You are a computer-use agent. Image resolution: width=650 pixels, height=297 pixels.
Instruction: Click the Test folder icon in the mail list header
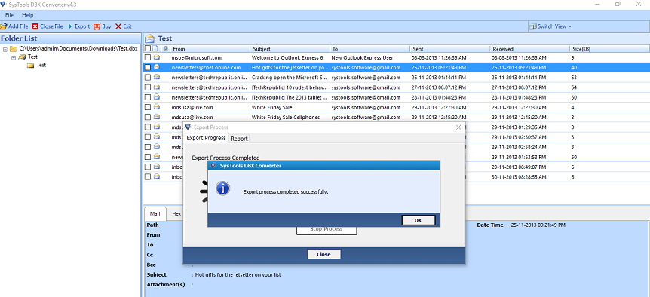point(150,38)
